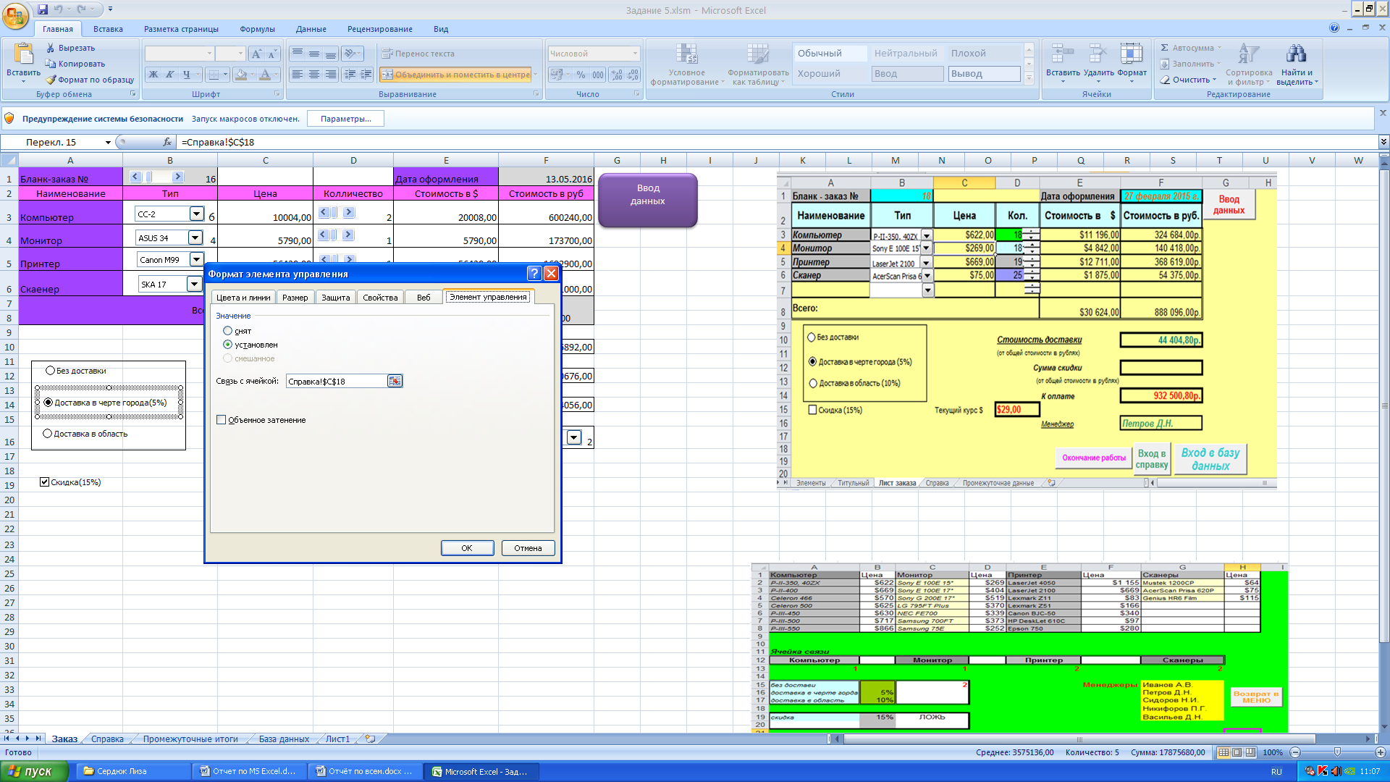Click the cell range selector icon in dialog
Screen dimensions: 1390x782
click(395, 381)
